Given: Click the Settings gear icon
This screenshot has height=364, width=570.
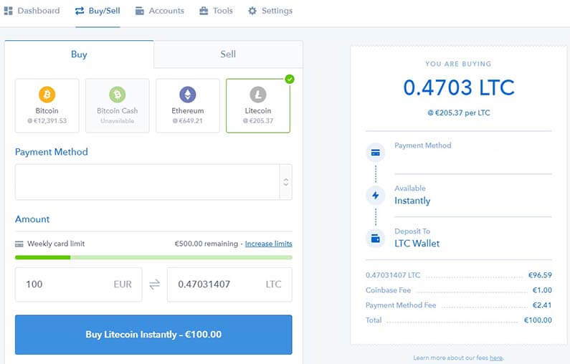Looking at the screenshot, I should click(x=252, y=11).
